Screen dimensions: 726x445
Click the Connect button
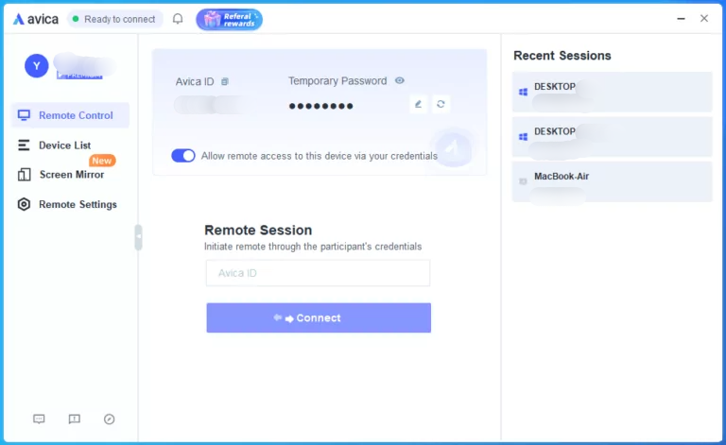[x=319, y=317]
